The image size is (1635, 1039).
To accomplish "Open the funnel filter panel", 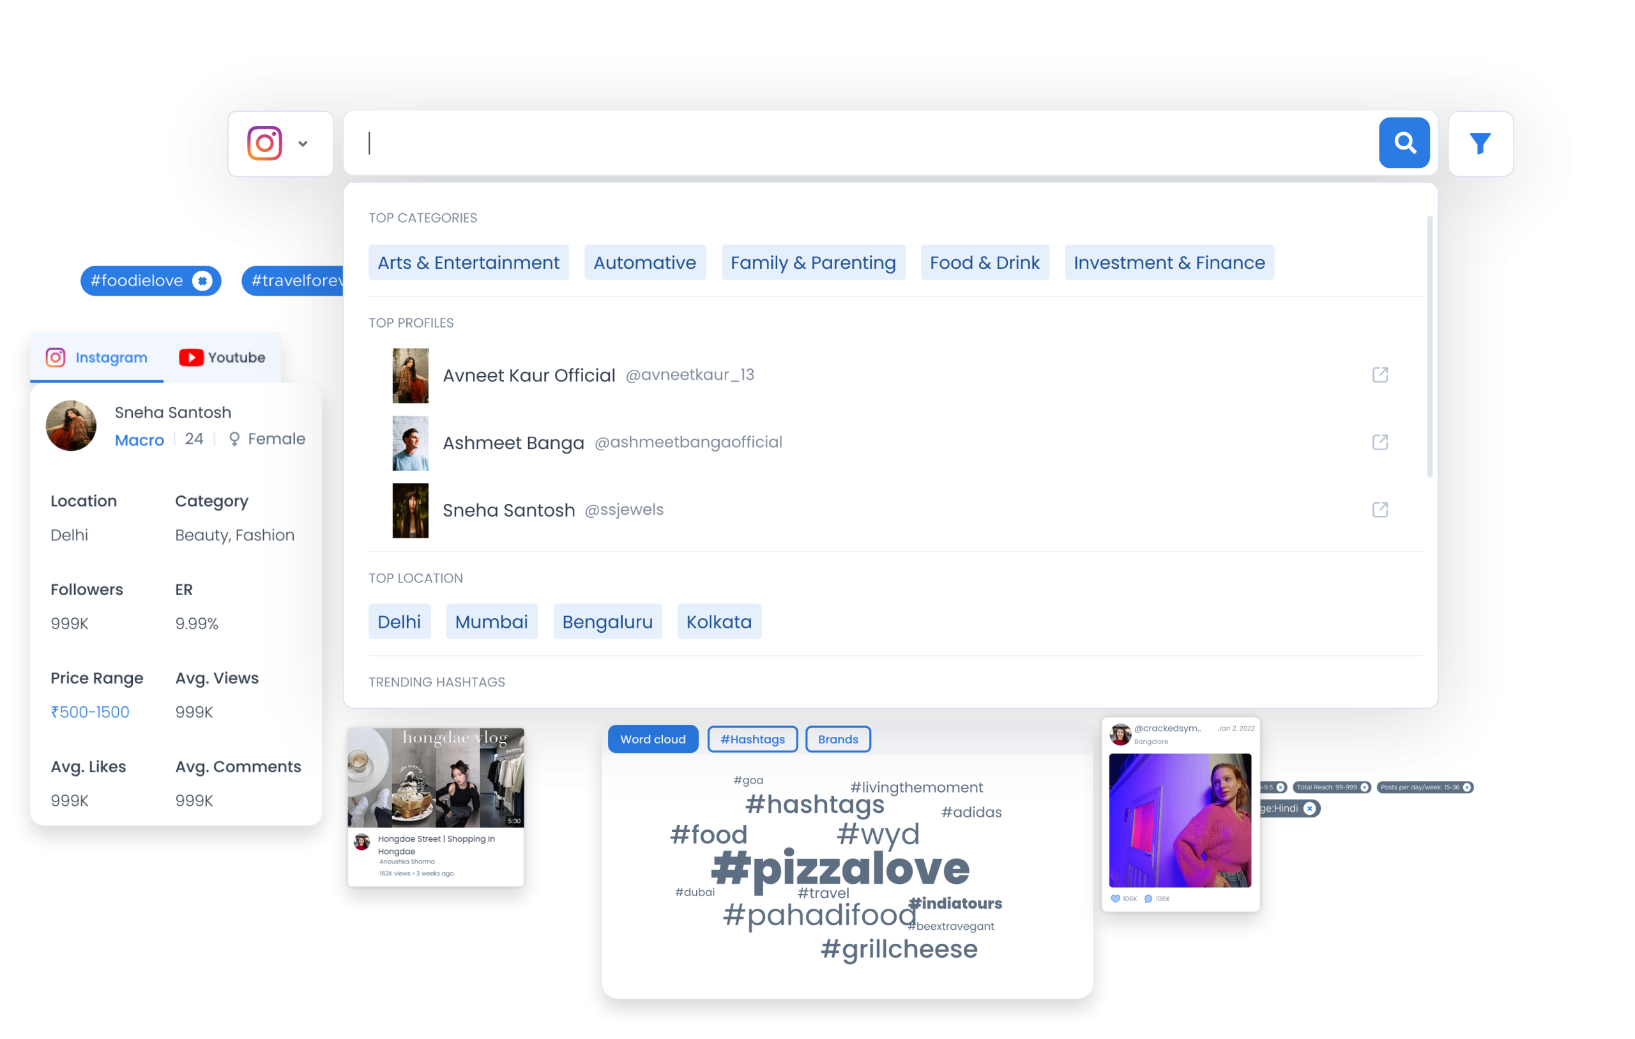I will pyautogui.click(x=1480, y=144).
